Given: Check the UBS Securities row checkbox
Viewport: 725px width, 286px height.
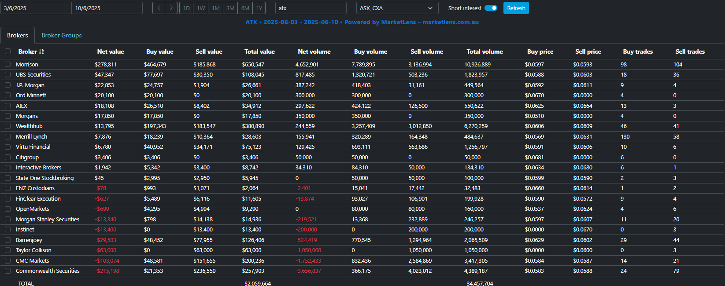Looking at the screenshot, I should pyautogui.click(x=7, y=75).
